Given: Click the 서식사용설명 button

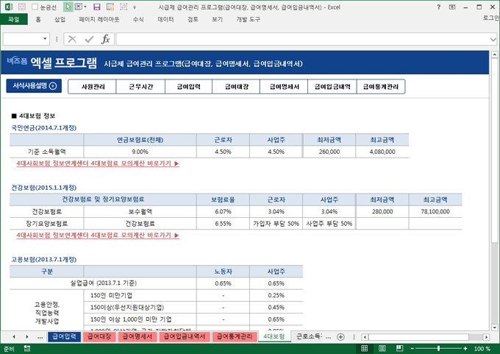Looking at the screenshot, I should point(34,86).
